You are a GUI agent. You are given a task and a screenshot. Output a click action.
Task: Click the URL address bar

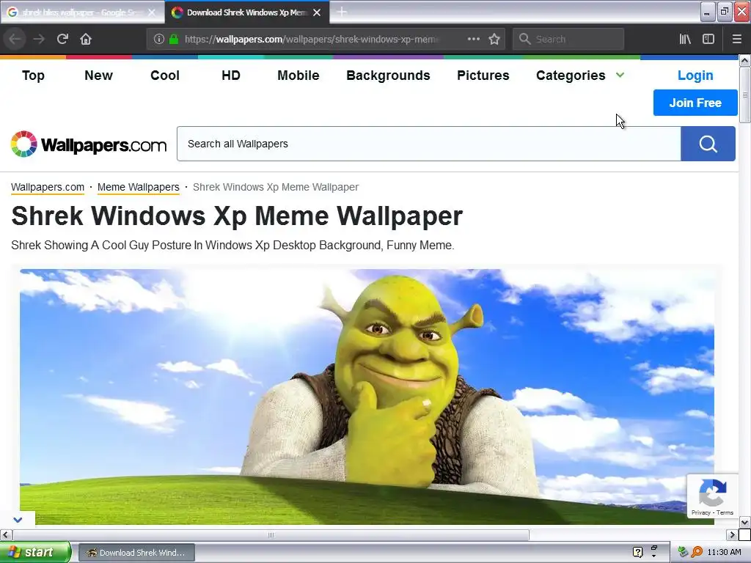311,40
